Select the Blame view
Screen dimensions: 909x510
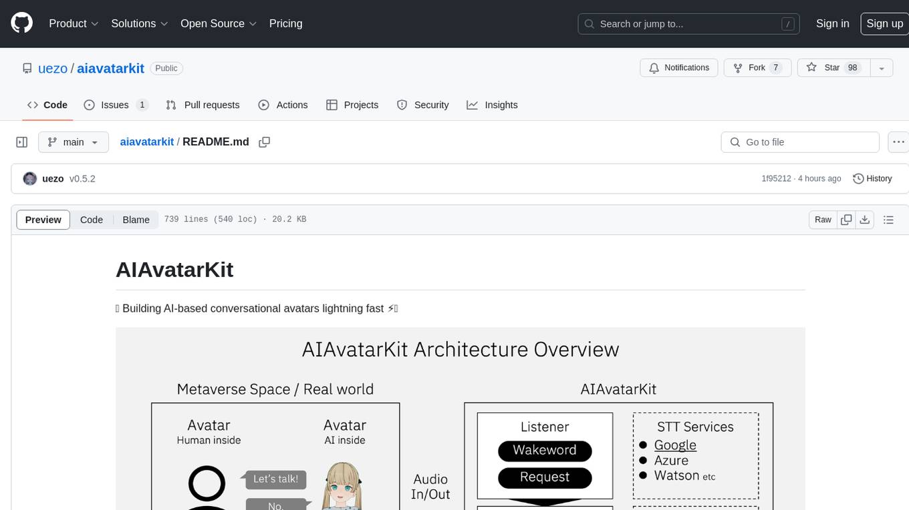click(x=136, y=220)
